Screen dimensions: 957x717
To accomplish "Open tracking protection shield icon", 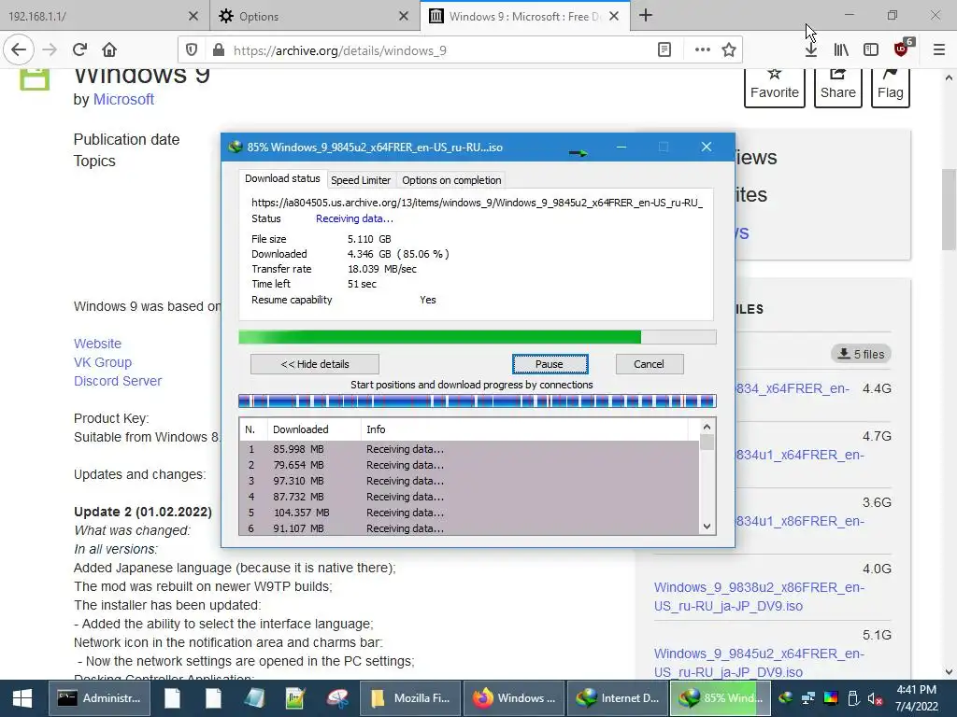I will click(x=192, y=50).
